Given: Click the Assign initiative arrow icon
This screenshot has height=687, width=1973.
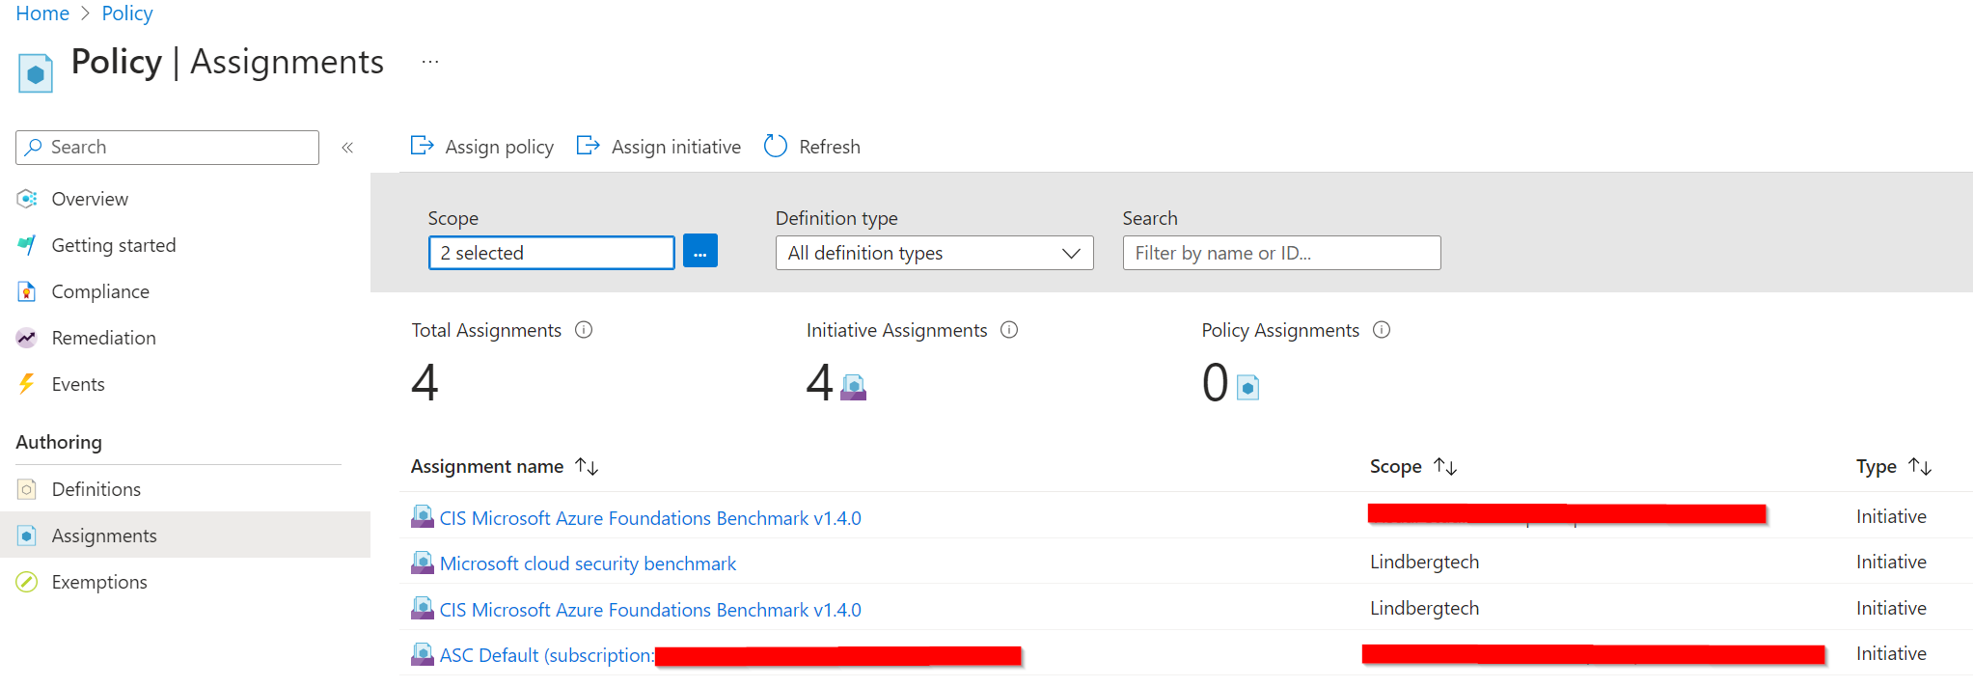Looking at the screenshot, I should (589, 146).
